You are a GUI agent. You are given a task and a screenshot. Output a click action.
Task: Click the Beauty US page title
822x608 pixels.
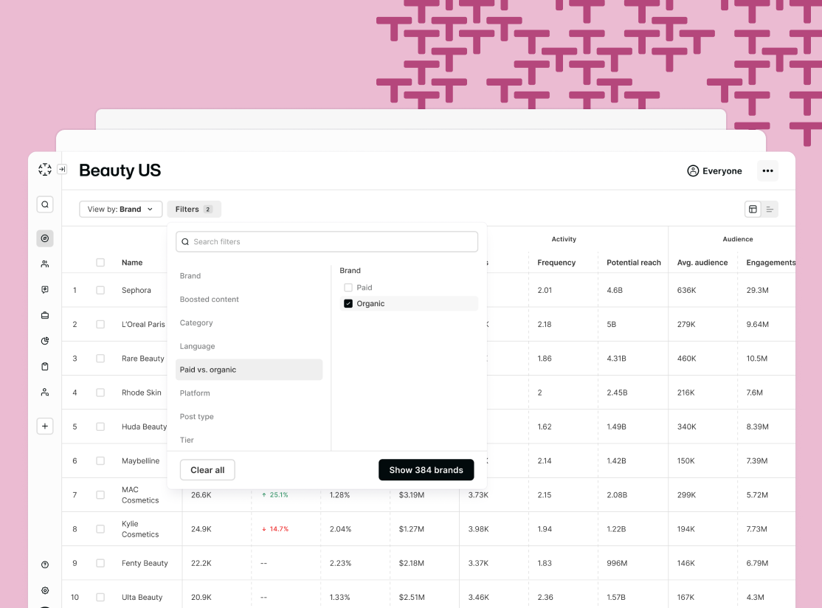[120, 170]
